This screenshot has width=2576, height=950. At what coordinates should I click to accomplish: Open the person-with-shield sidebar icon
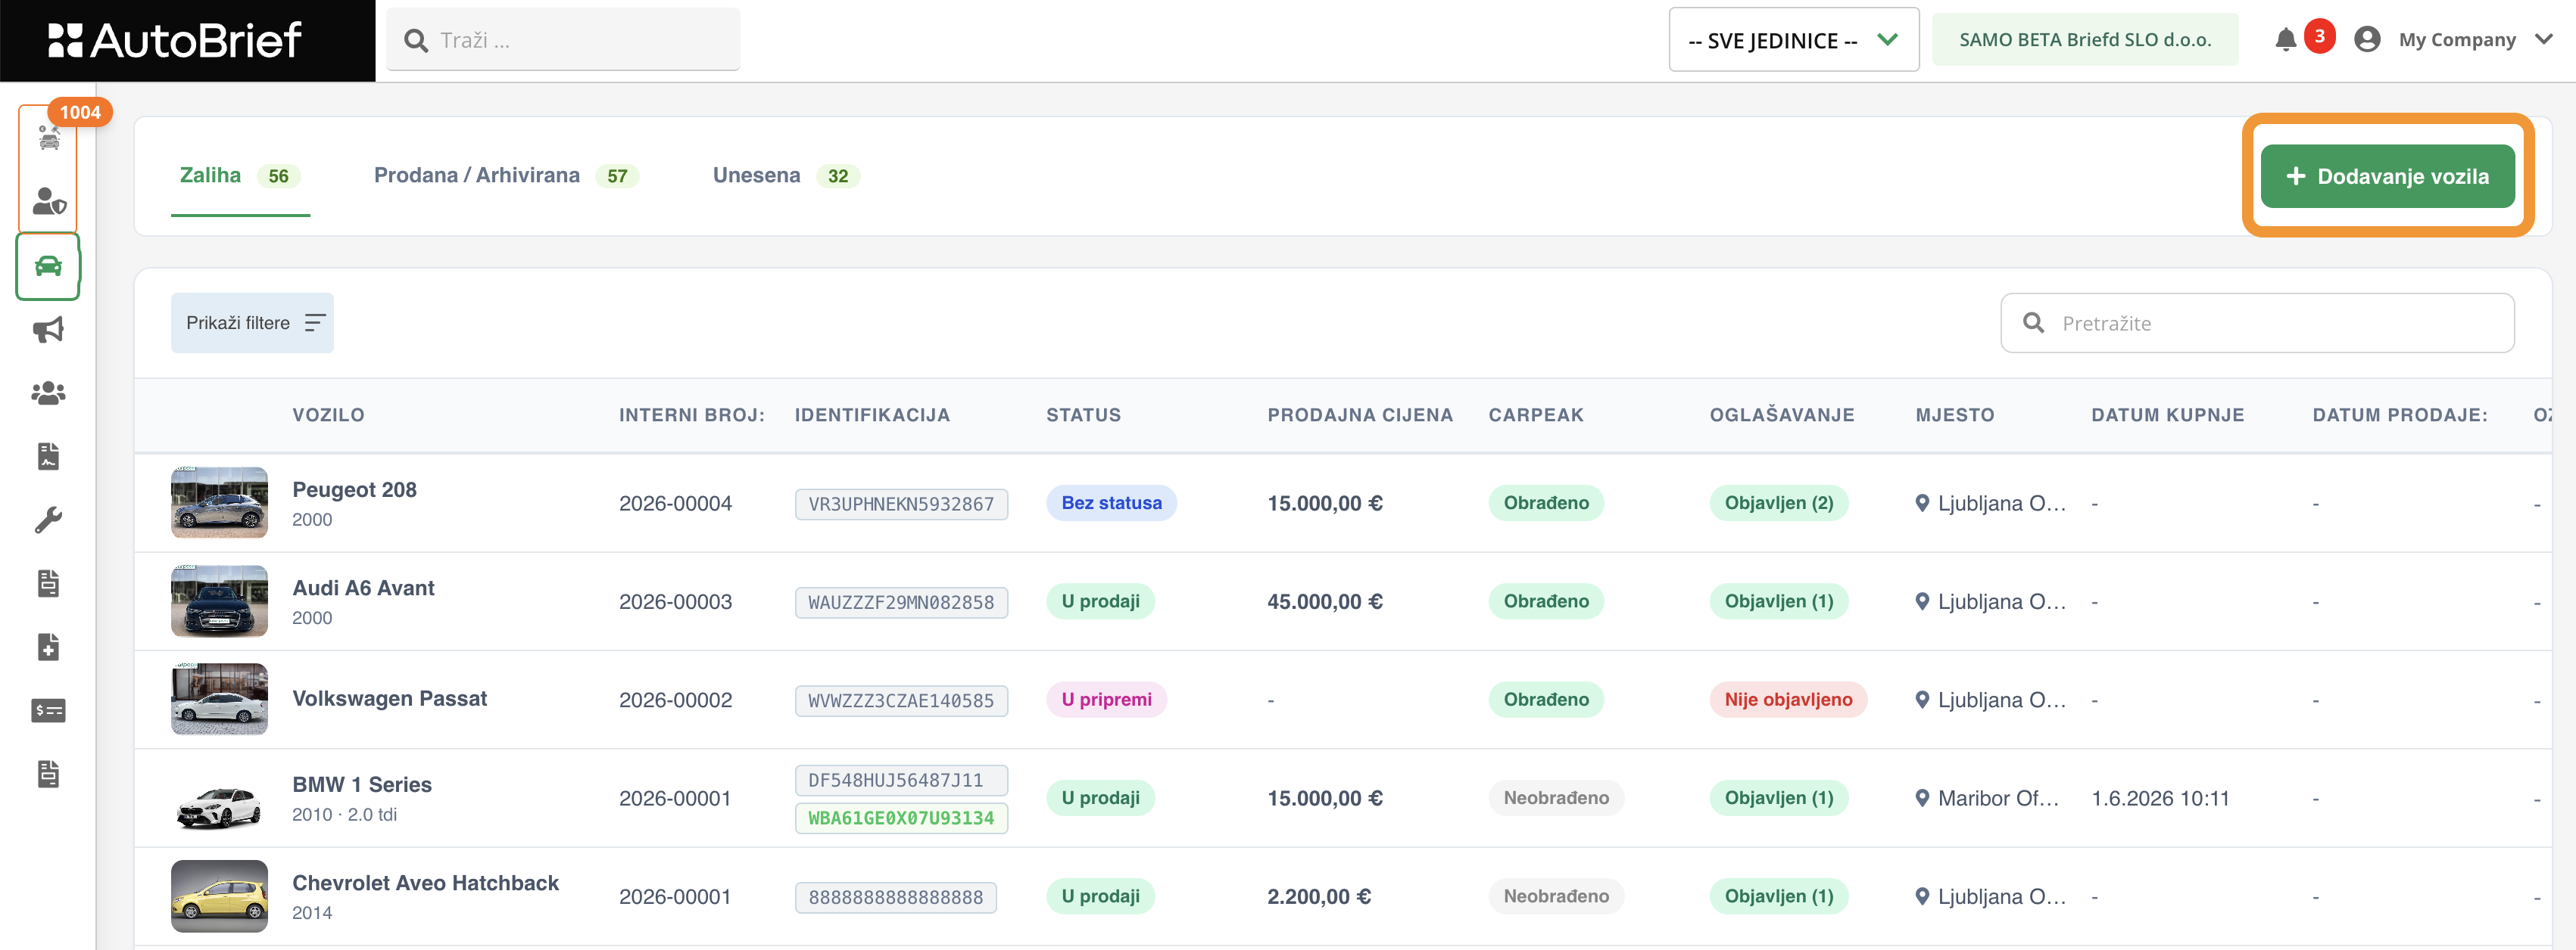[49, 200]
